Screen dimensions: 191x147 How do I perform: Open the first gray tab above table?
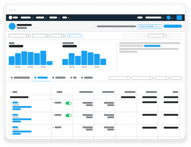point(20,77)
